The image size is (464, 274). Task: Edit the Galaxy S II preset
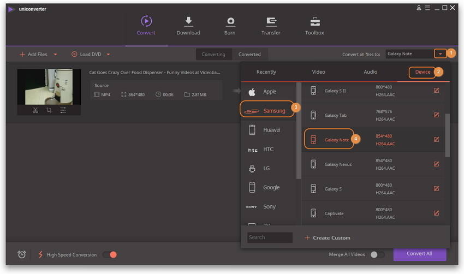tap(436, 91)
